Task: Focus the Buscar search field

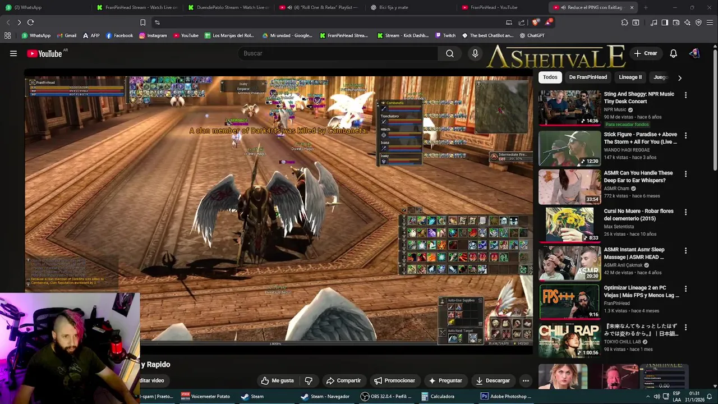Action: click(337, 53)
